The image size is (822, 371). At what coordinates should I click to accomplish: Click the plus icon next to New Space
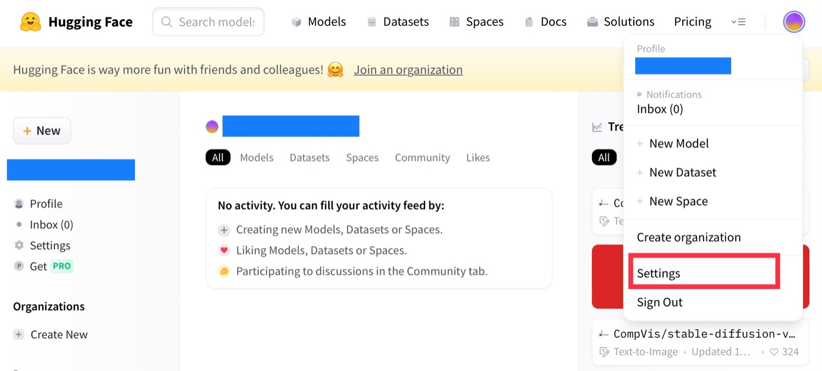(x=640, y=201)
